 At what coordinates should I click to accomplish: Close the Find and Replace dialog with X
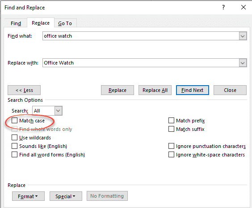[x=244, y=7]
